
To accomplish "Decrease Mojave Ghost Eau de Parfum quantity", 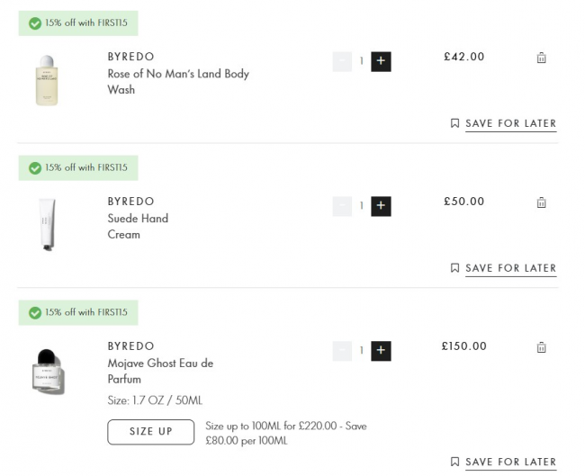I will point(342,351).
